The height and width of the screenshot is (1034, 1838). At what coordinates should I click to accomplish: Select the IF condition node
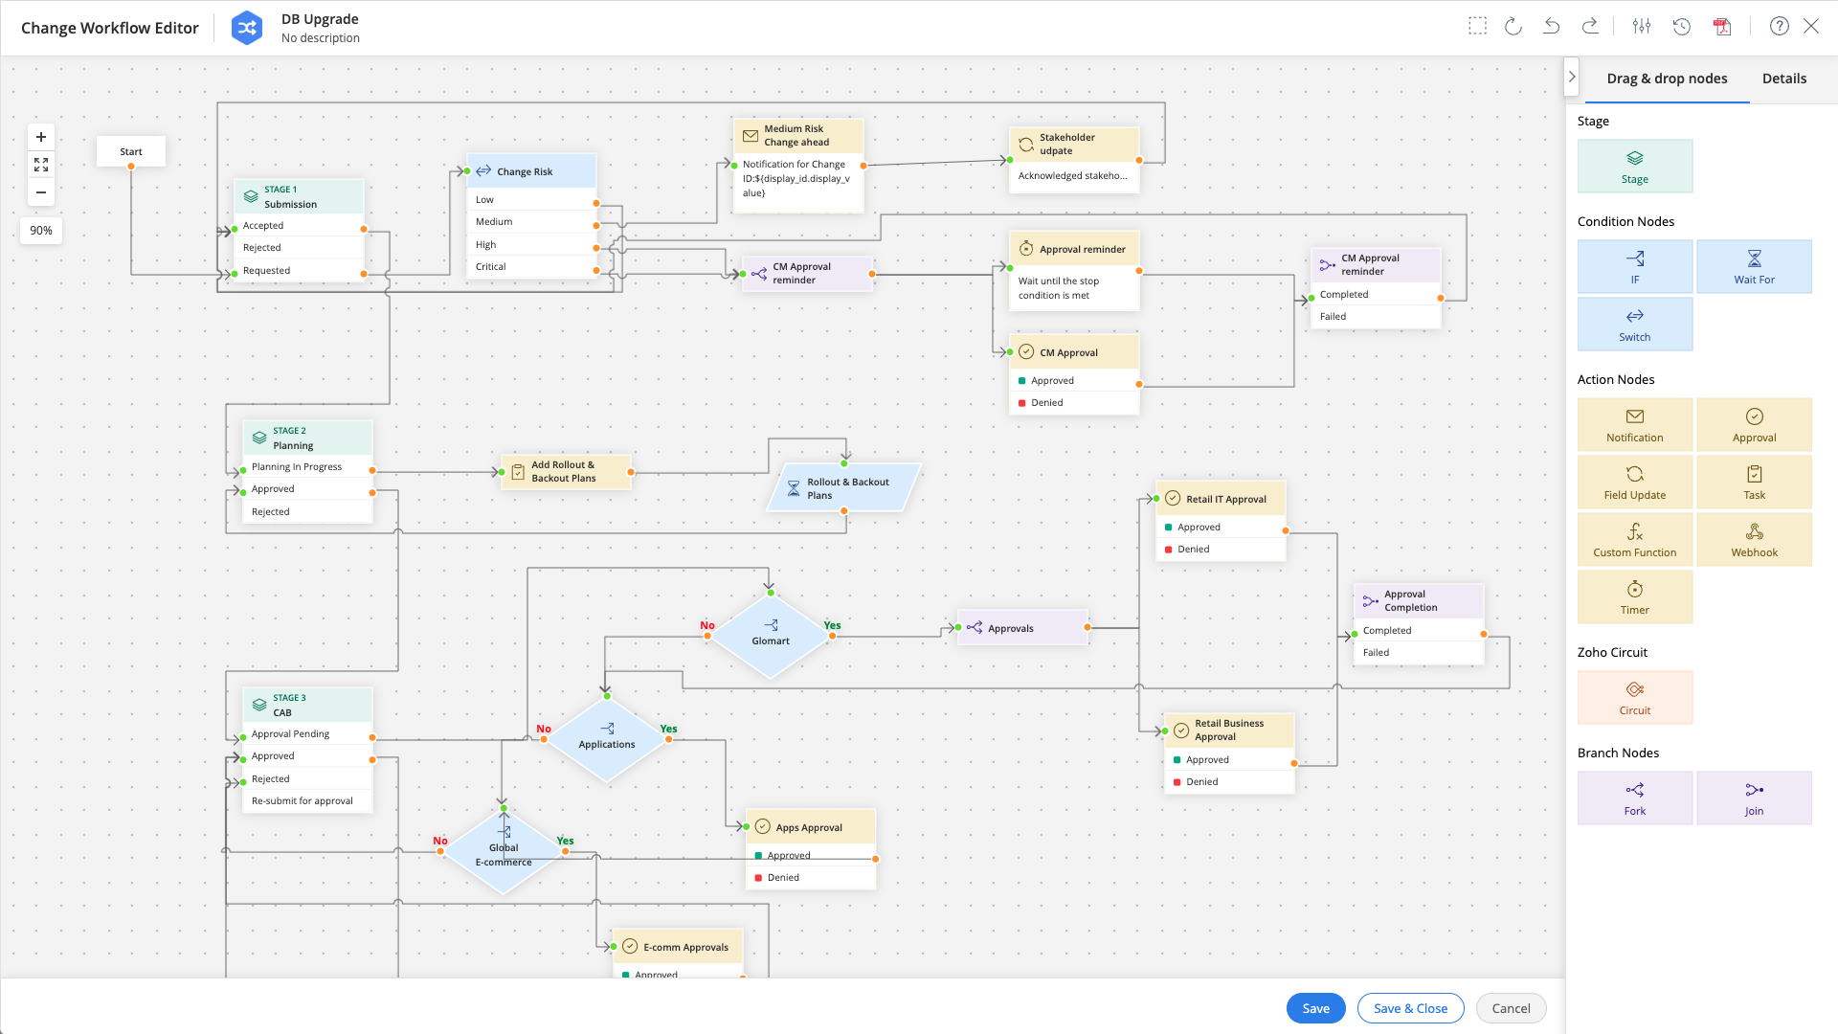click(x=1635, y=266)
